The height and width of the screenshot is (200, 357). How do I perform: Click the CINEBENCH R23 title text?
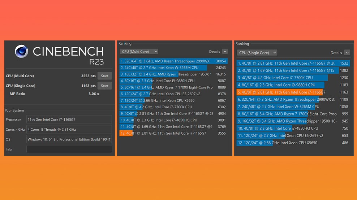coord(68,55)
